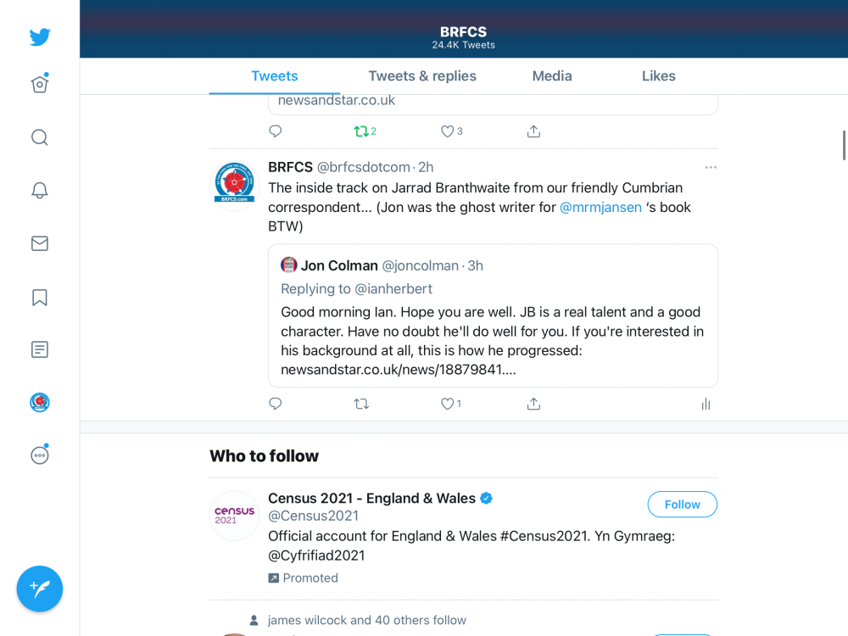Retweet the BRFCS Jarrad Branthwaite tweet
Viewport: 848px width, 636px height.
(x=361, y=404)
